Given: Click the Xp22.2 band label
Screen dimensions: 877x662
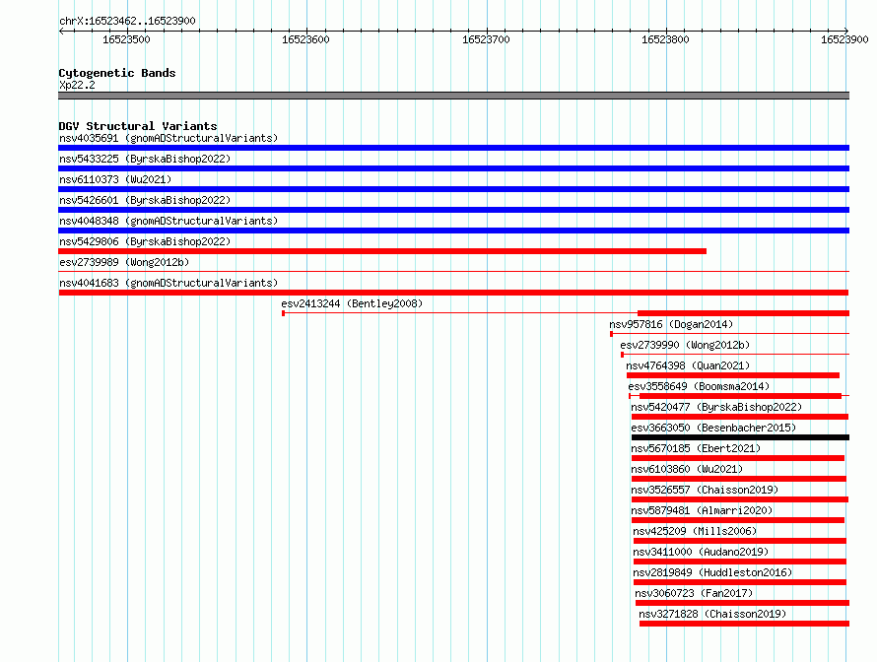Looking at the screenshot, I should click(77, 85).
